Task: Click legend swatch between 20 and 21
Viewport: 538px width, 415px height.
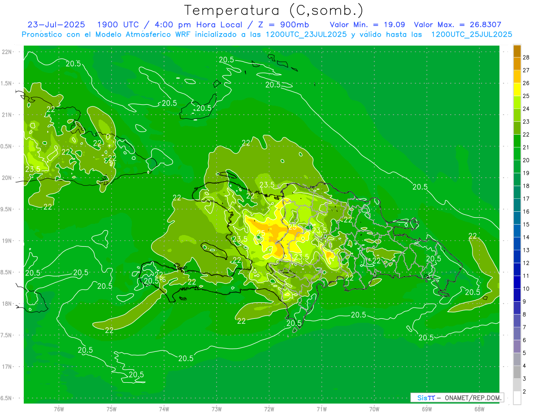Action: click(x=517, y=154)
